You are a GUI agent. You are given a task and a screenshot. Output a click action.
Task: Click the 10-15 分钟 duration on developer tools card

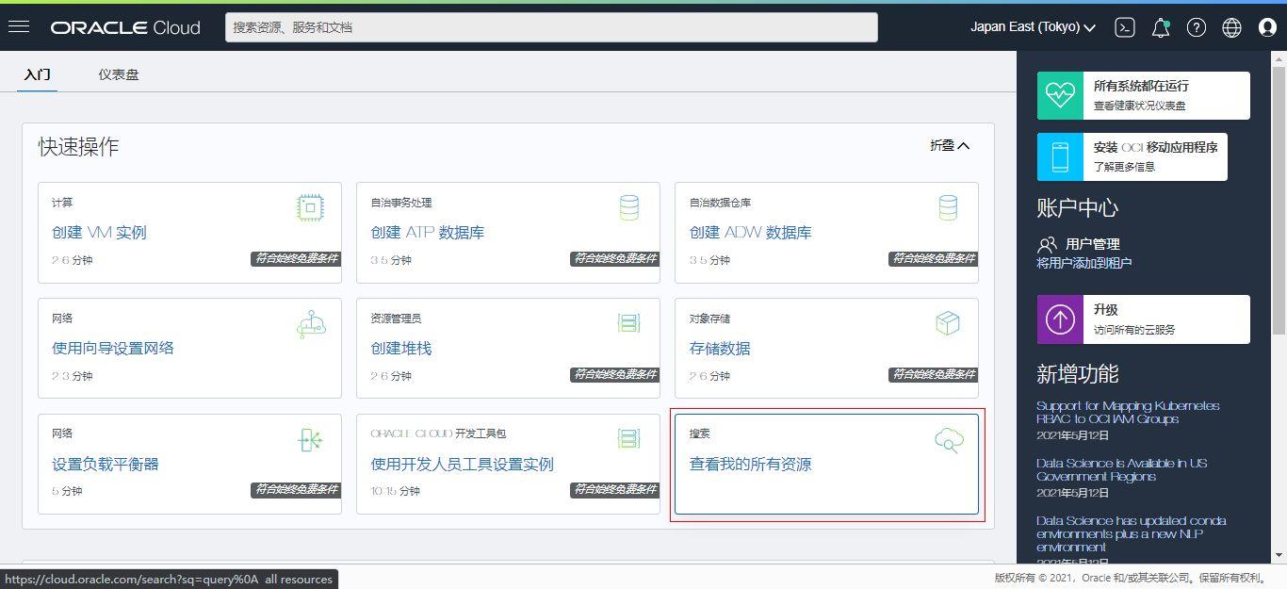click(395, 491)
